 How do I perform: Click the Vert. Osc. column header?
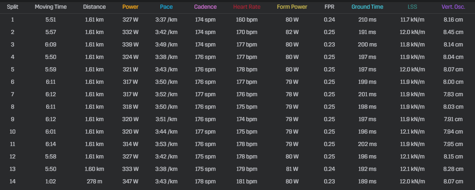pos(453,7)
